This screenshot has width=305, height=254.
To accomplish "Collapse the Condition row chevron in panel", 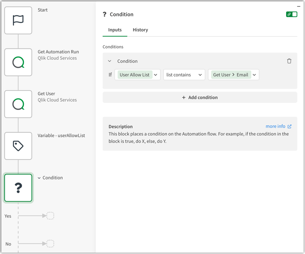I will point(110,61).
